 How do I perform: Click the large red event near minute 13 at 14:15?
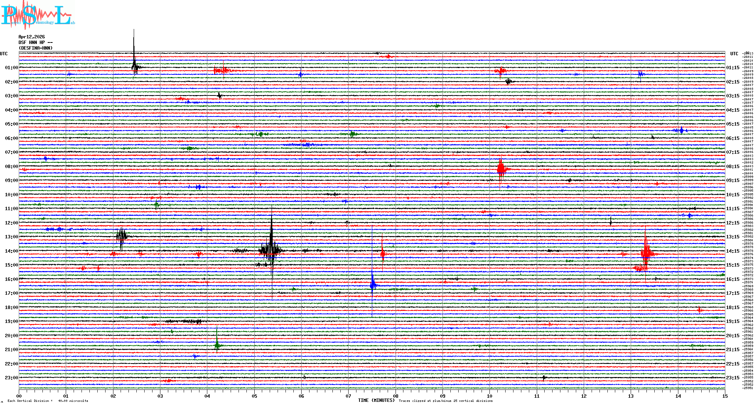pos(646,253)
